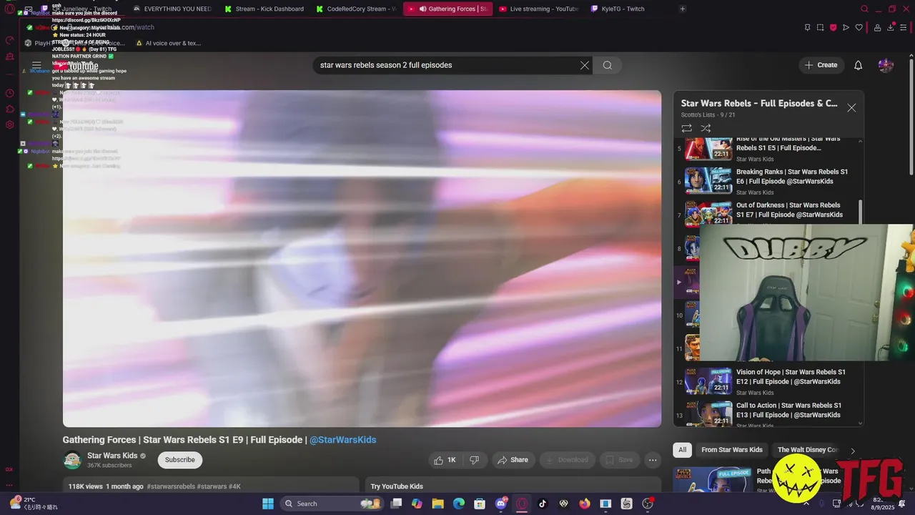Open Opera GX sidebar settings gear
Viewport: 915px width, 515px height.
point(10,124)
